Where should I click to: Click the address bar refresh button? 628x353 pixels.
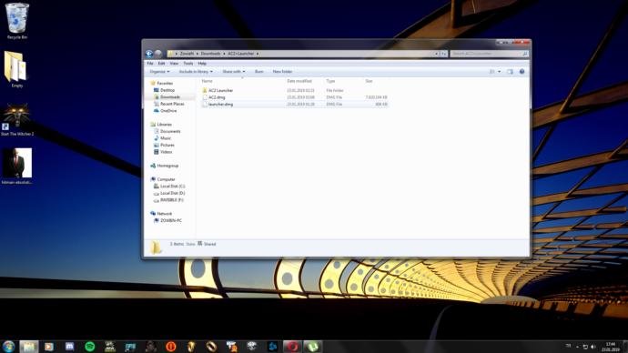[444, 54]
